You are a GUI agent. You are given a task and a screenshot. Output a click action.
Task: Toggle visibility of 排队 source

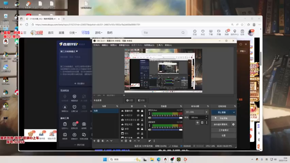[x=138, y=133]
